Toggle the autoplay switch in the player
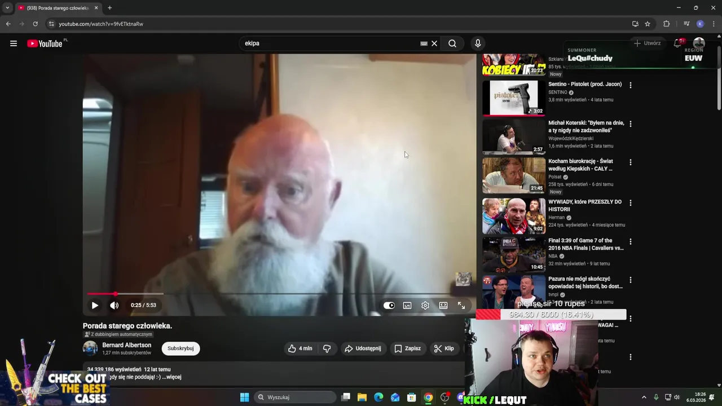 [x=389, y=305]
